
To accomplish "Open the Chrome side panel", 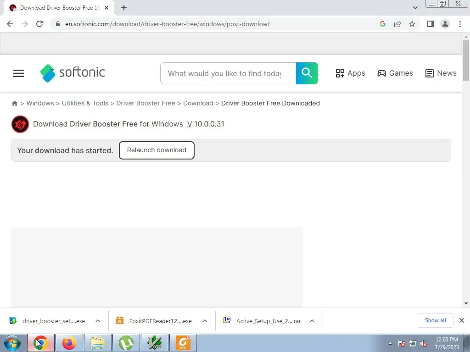I will pyautogui.click(x=431, y=24).
